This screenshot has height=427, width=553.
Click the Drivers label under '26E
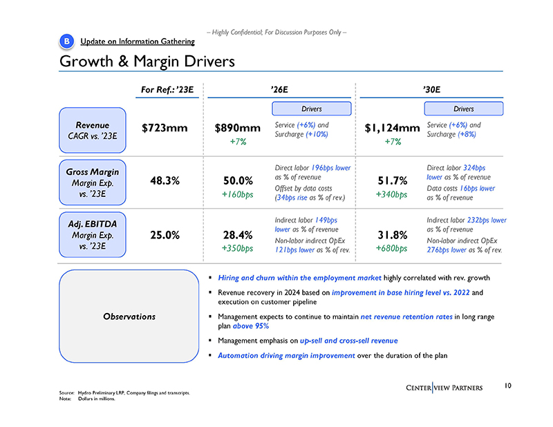tap(311, 109)
